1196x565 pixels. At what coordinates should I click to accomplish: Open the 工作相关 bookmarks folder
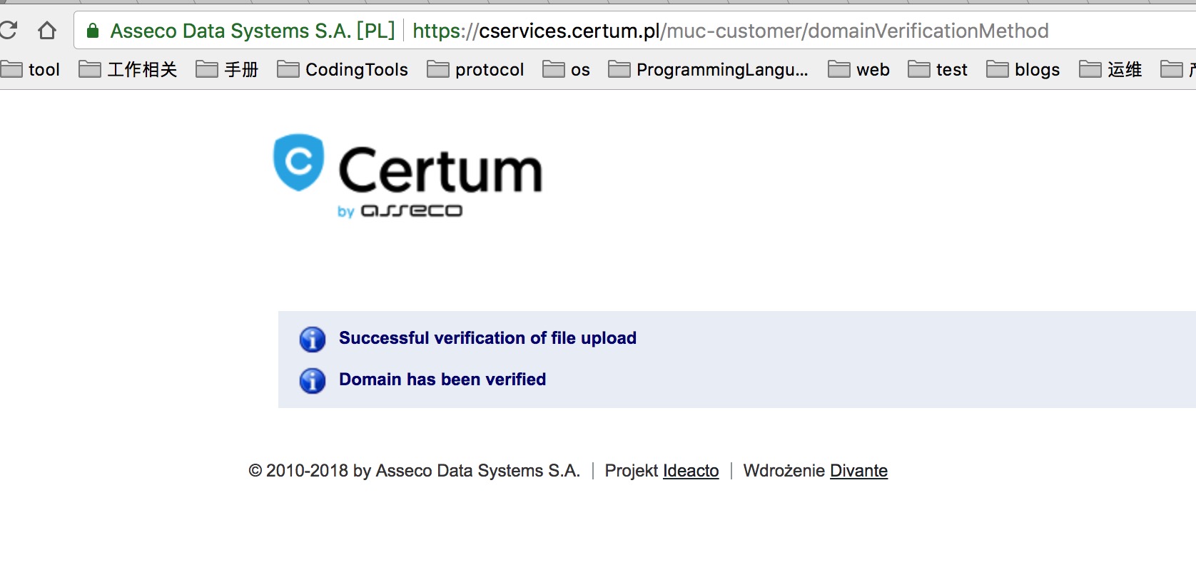[x=128, y=69]
